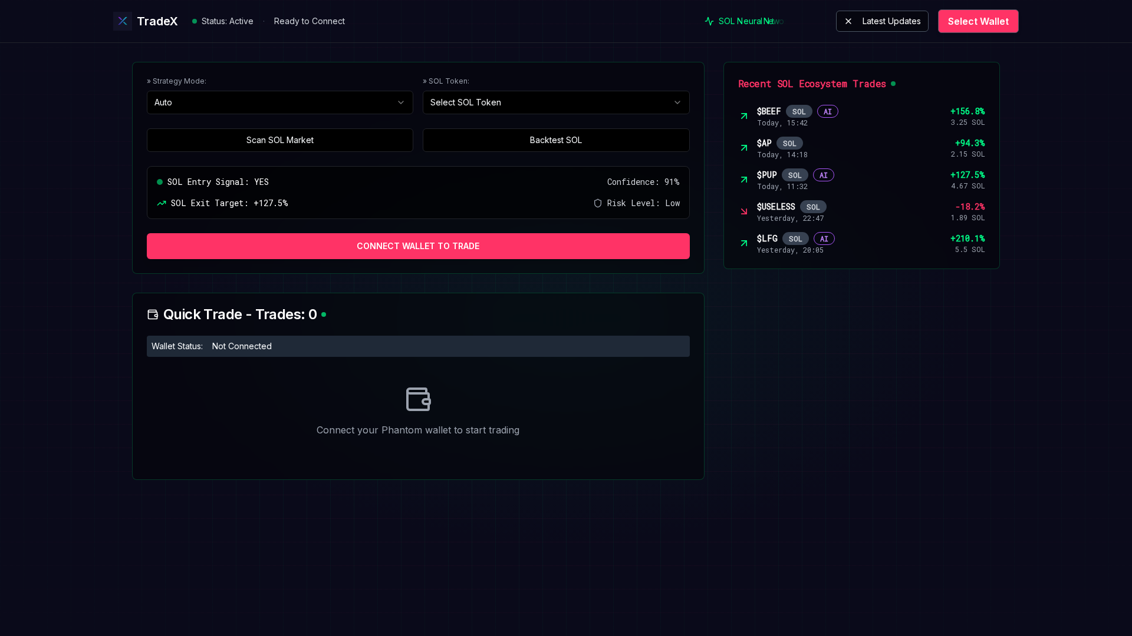1132x636 pixels.
Task: Click the Ready to Connect status text
Action: (310, 21)
